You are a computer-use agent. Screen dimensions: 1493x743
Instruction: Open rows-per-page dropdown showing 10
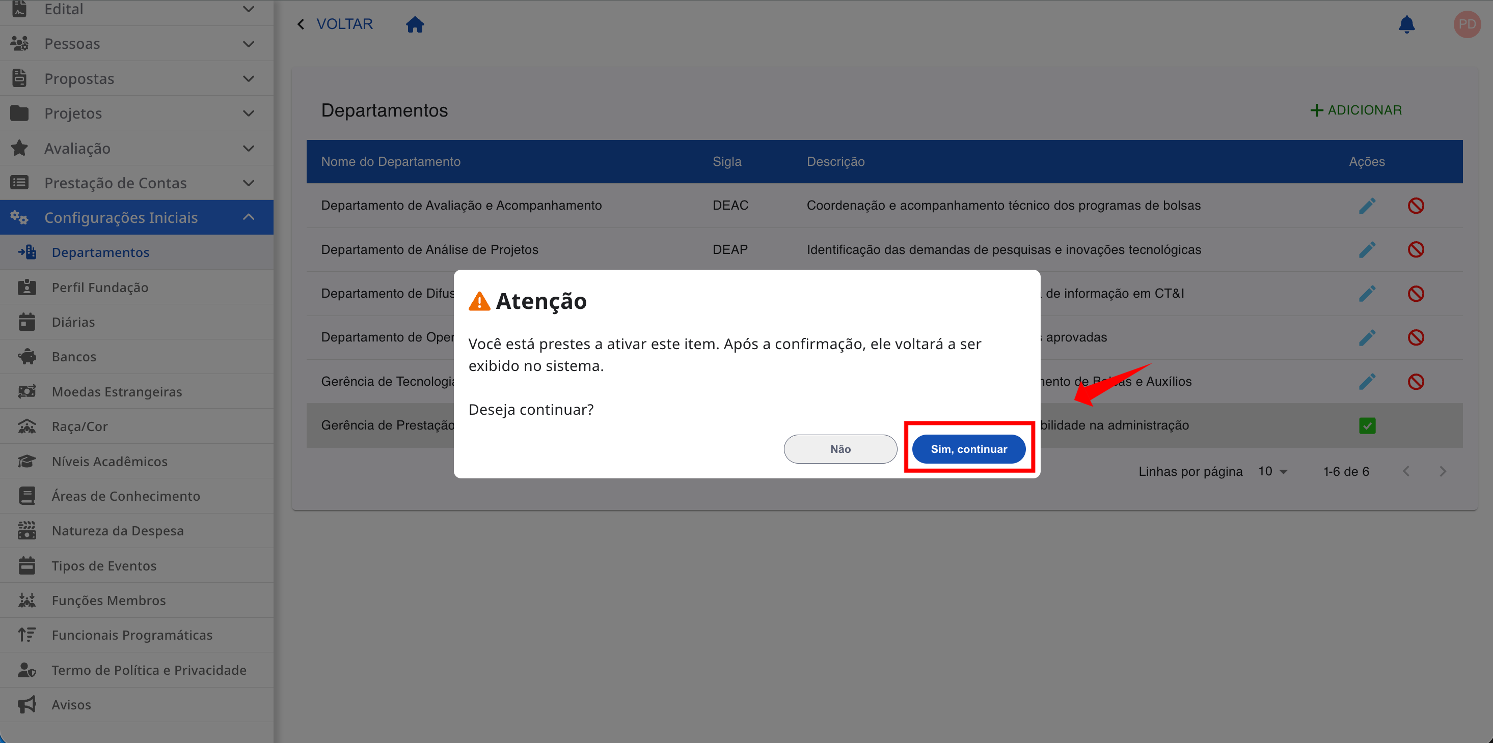[x=1273, y=471]
